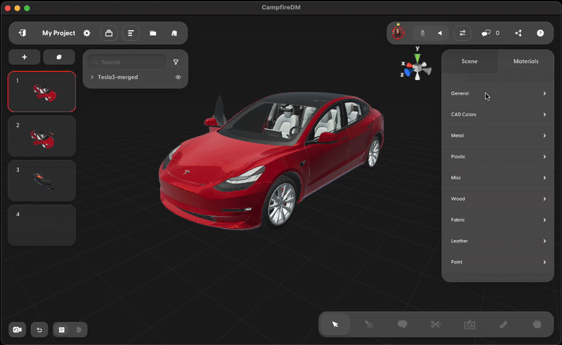562x345 pixels.
Task: Select the scissors slice tool
Action: pyautogui.click(x=436, y=324)
